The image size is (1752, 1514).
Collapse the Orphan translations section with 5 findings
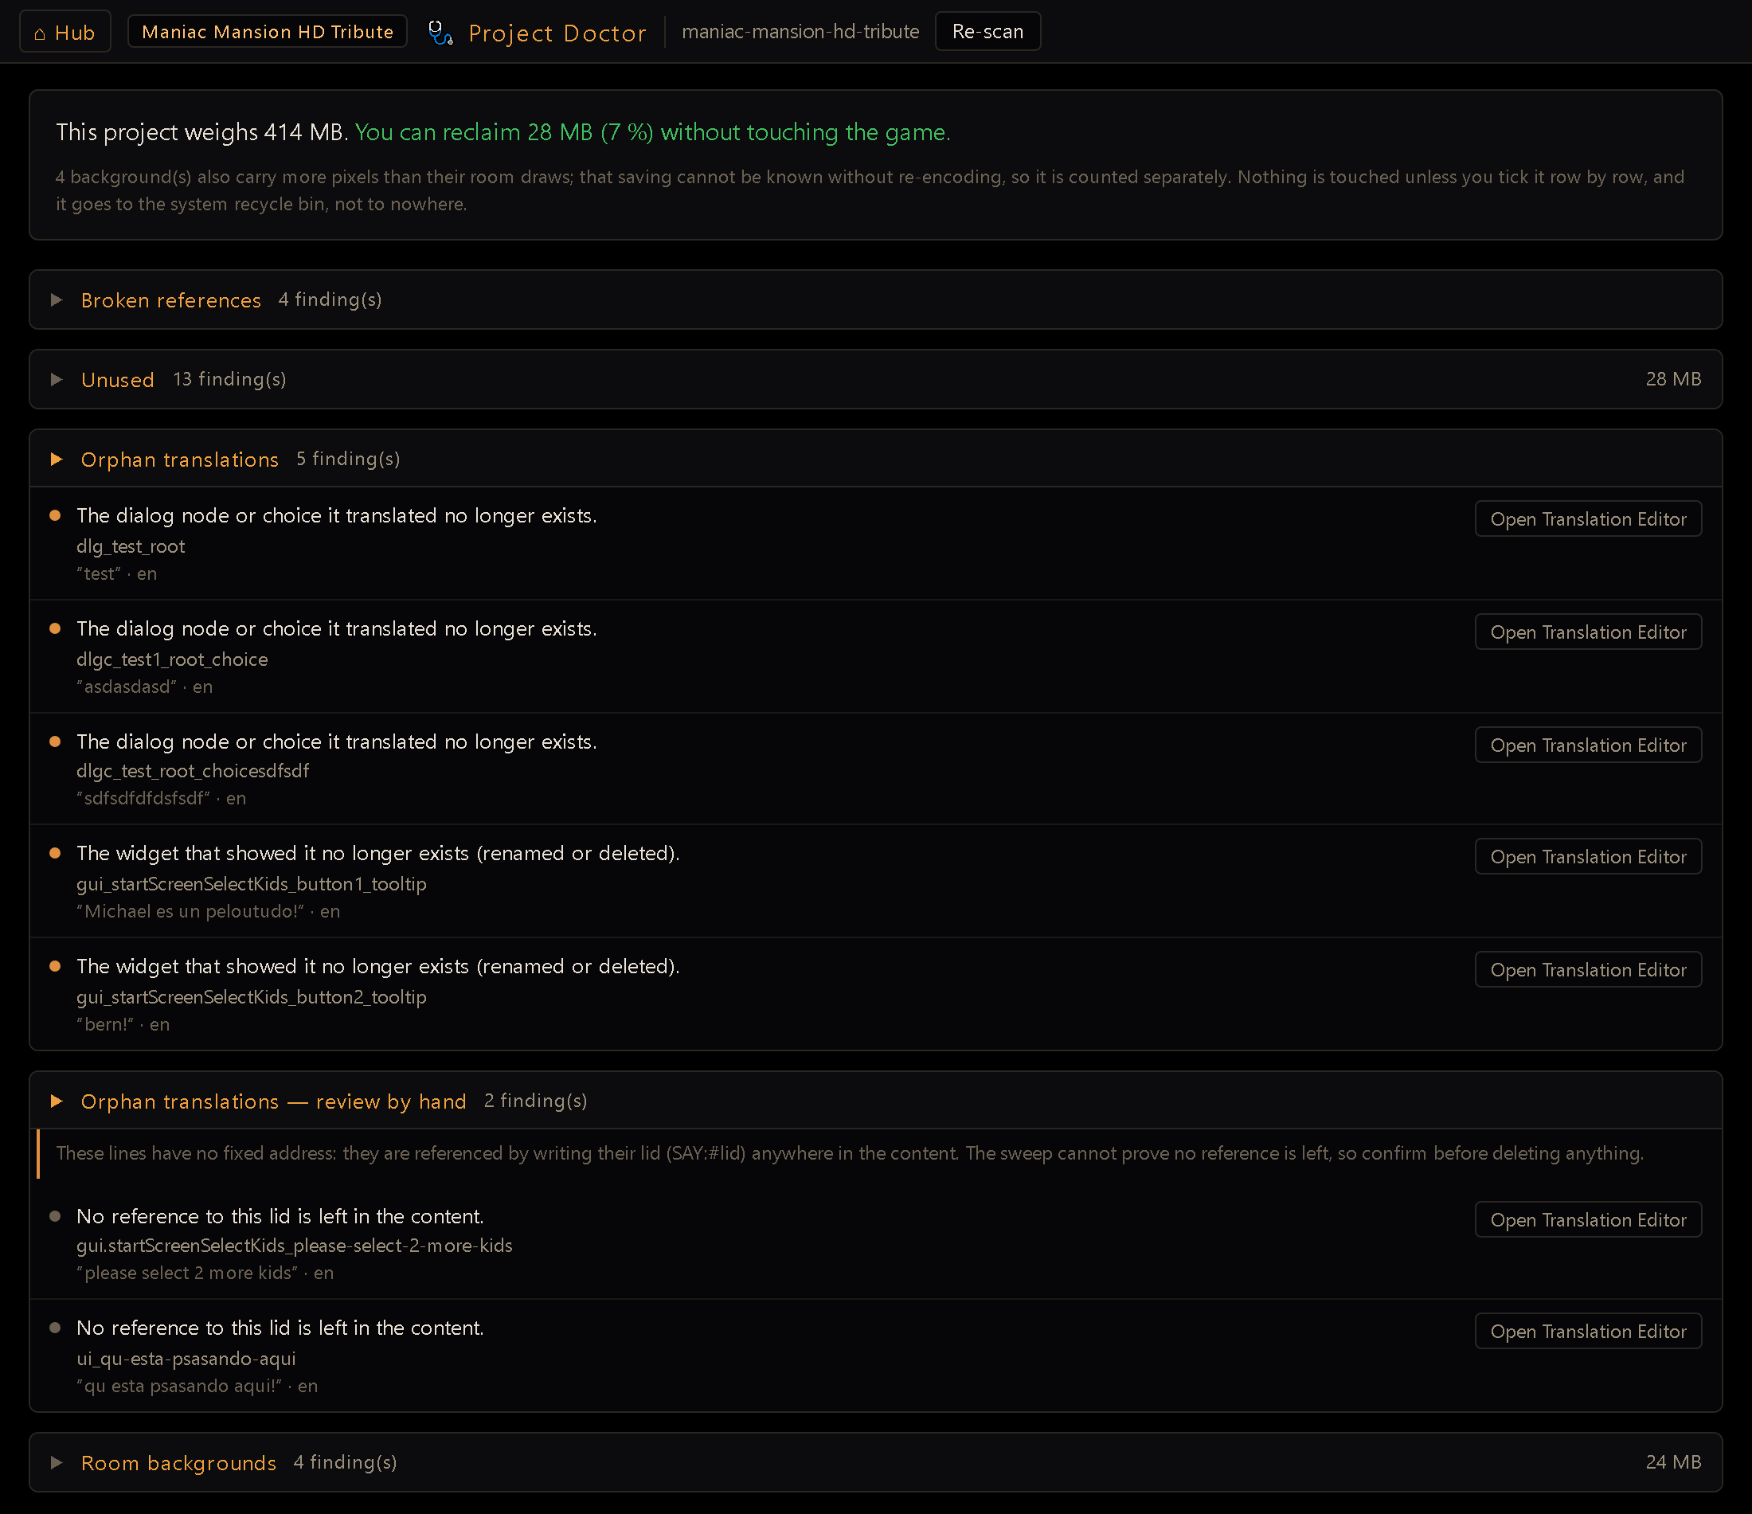[875, 460]
